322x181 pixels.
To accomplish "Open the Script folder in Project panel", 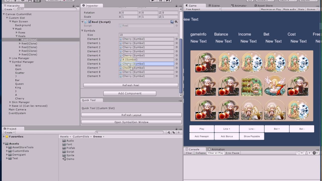I will pyautogui.click(x=68, y=152).
